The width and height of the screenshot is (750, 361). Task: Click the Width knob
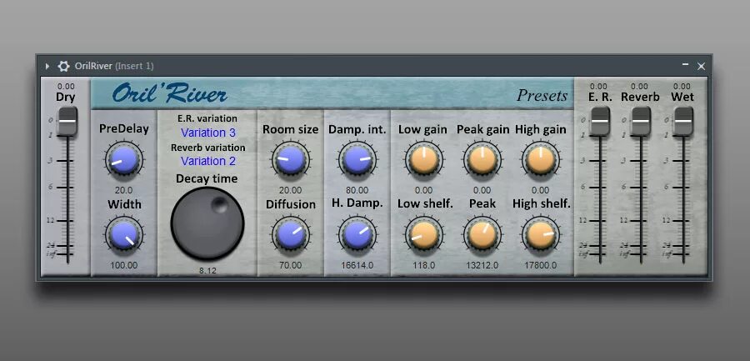click(x=124, y=235)
